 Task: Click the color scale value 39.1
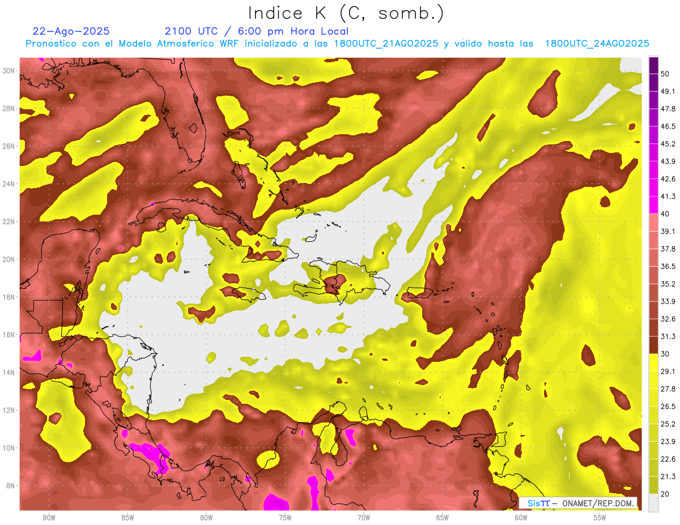[x=668, y=231]
